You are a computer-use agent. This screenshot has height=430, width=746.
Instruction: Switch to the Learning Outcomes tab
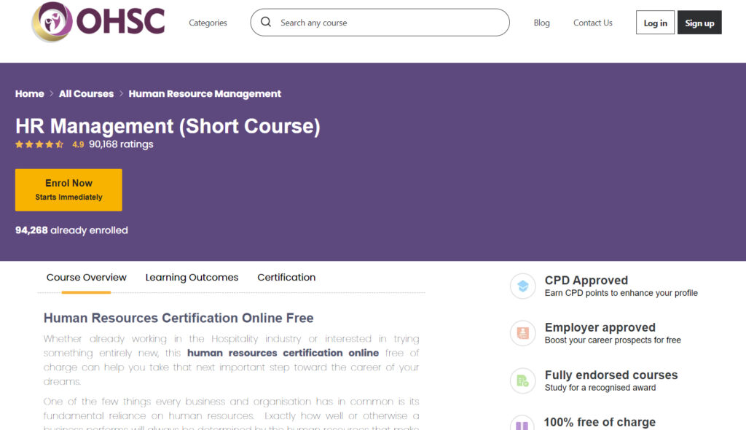192,278
